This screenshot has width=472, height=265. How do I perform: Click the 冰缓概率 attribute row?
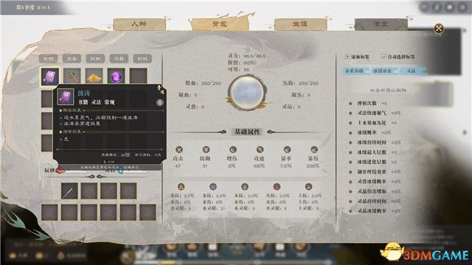click(370, 132)
